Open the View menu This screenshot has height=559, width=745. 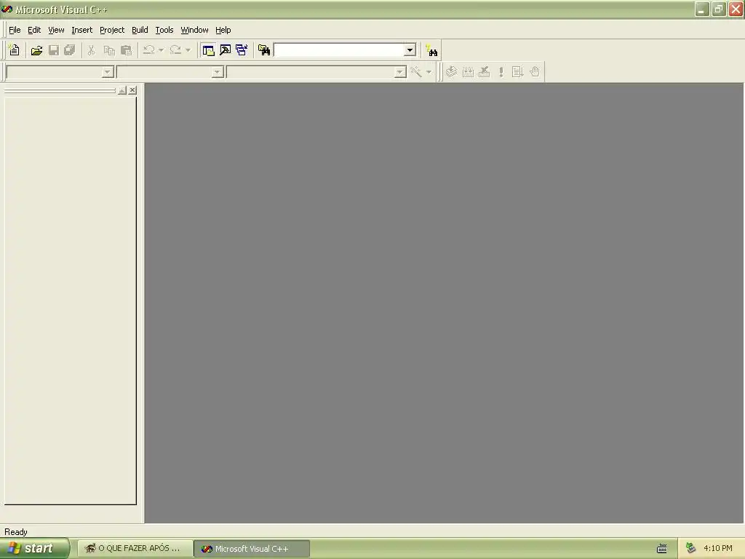[56, 30]
